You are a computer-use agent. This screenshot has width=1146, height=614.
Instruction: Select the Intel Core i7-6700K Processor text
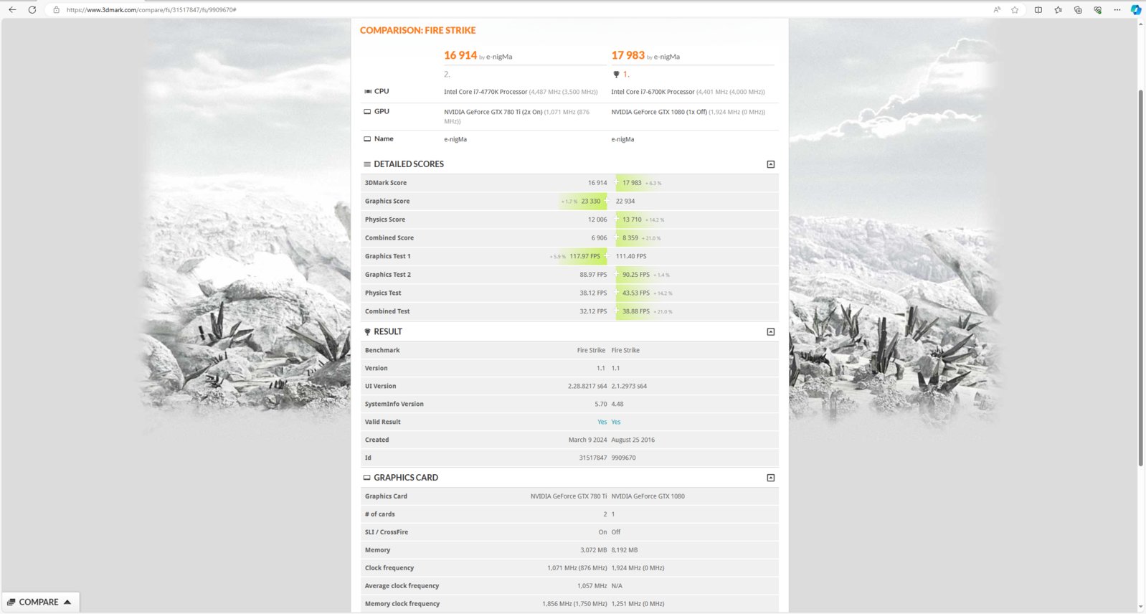pyautogui.click(x=653, y=92)
